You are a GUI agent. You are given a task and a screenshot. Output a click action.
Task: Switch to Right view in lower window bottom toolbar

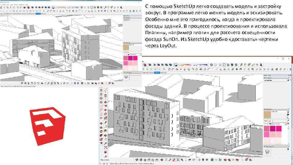[149, 160]
